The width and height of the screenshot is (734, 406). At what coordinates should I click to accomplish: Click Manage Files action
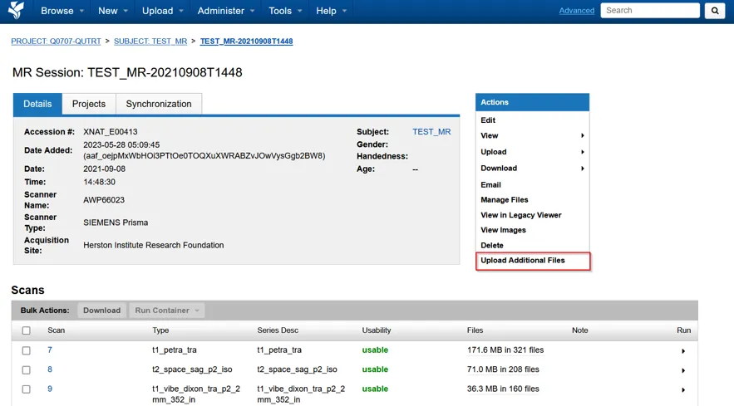(x=504, y=200)
